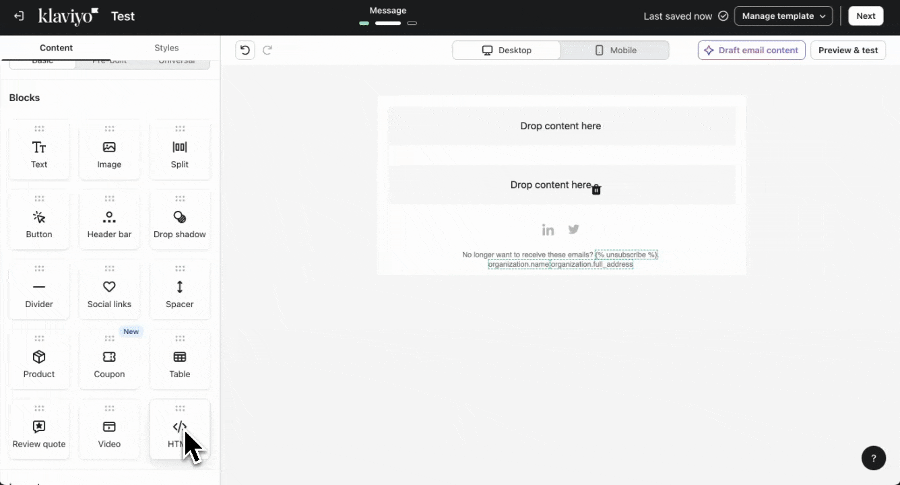This screenshot has width=900, height=485.
Task: Select the Table block icon
Action: click(180, 357)
